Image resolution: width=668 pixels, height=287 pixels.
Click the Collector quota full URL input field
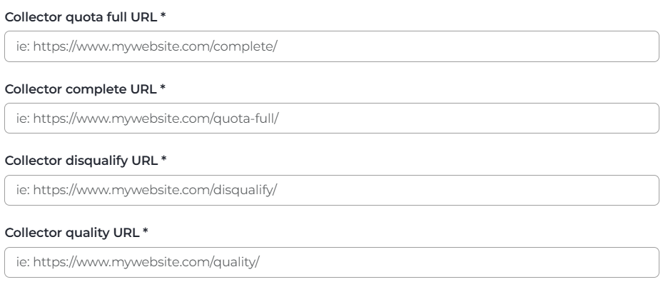pyautogui.click(x=331, y=46)
